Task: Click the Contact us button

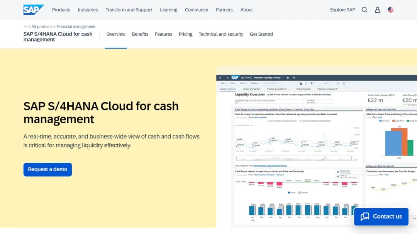Action: click(x=381, y=217)
